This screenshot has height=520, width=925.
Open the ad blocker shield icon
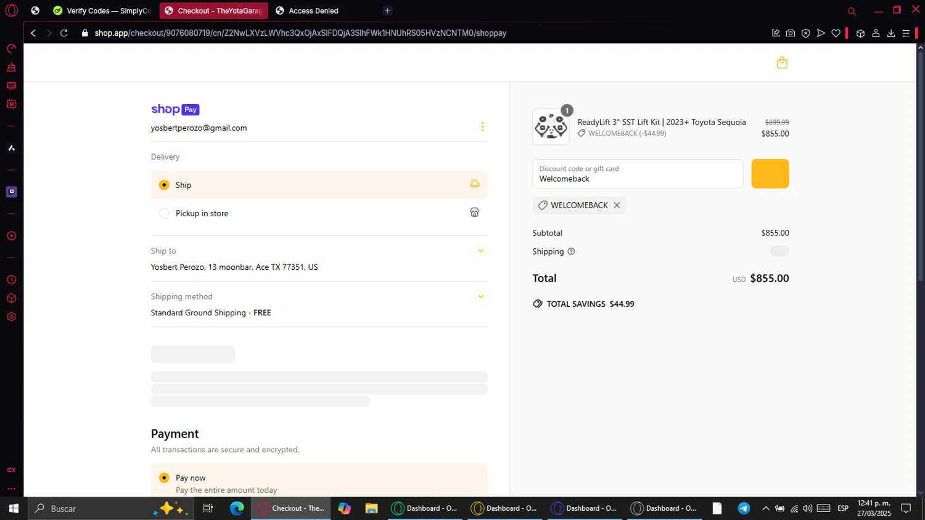click(x=805, y=33)
